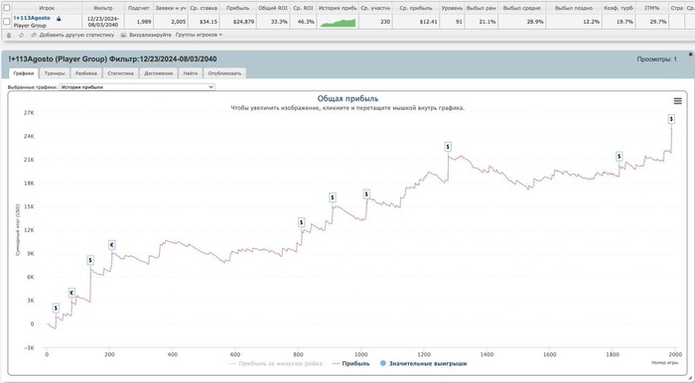The width and height of the screenshot is (695, 383).
Task: Click the $ win marker near game 1280
Action: 448,147
